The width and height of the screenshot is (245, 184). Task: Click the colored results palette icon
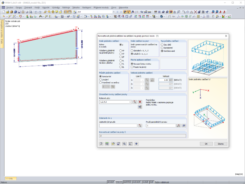pyautogui.click(x=224, y=16)
